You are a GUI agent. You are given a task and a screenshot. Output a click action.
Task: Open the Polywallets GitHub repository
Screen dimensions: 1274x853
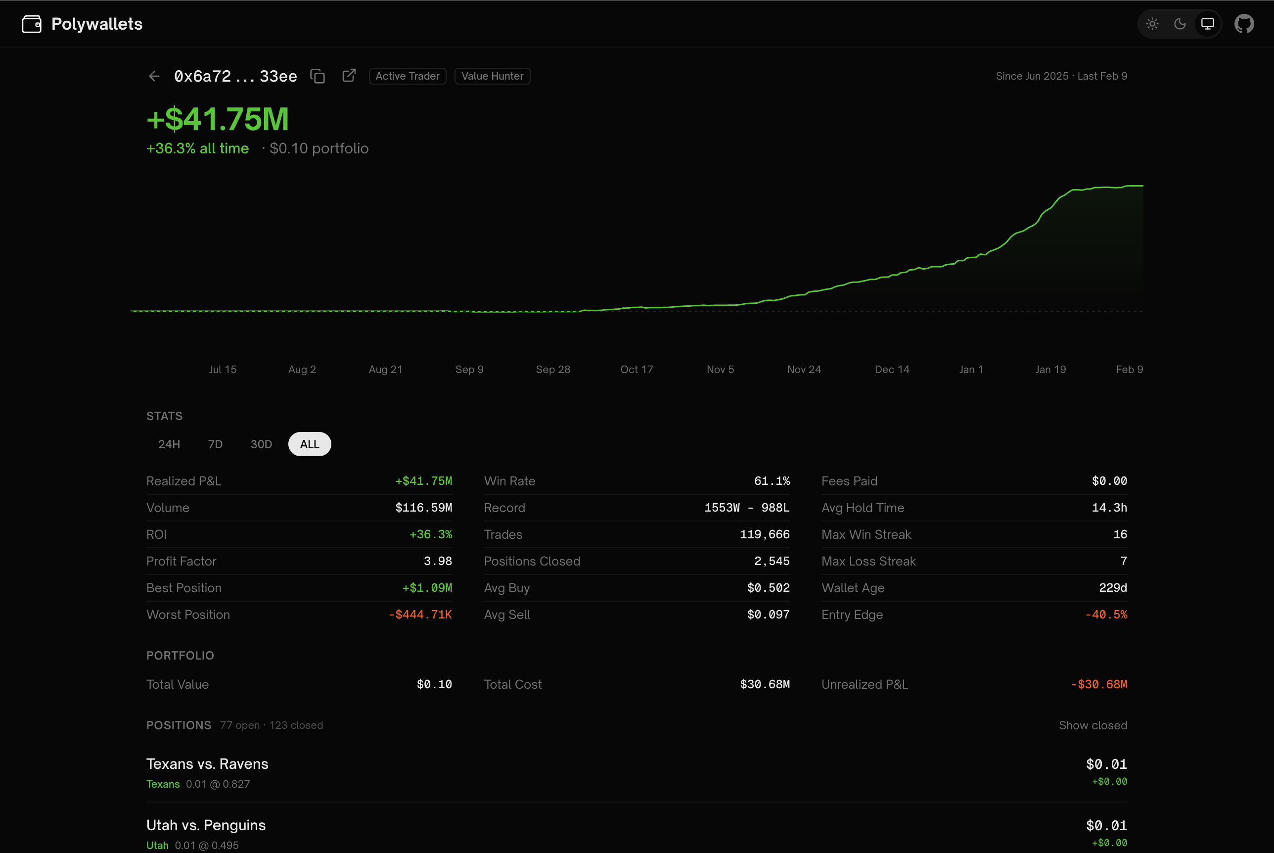[1244, 23]
